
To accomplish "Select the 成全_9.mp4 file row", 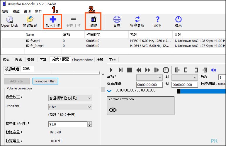I will 113,46.
